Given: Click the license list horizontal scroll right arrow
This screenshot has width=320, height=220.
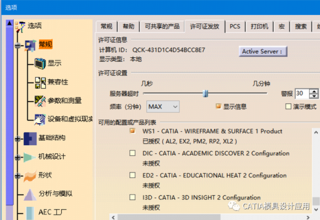Looking at the screenshot, I should (308, 217).
